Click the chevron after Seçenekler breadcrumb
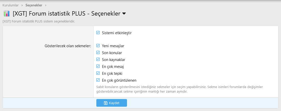Viewport: 281px width, 111px height. pyautogui.click(x=45, y=5)
